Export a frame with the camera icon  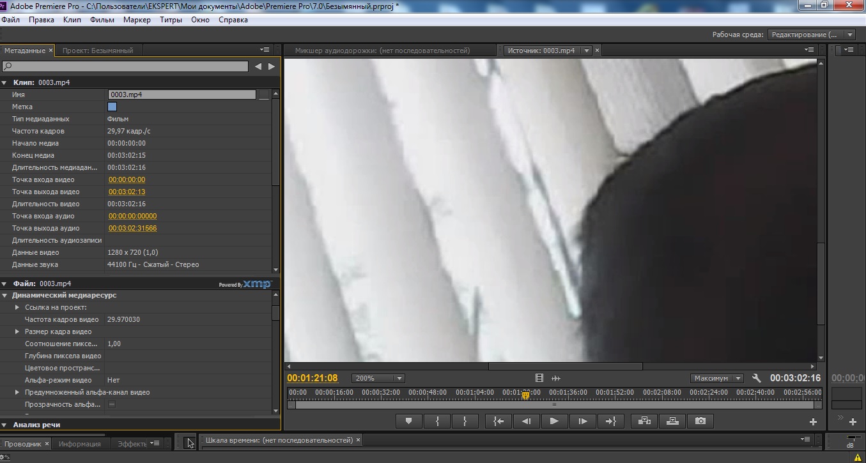click(700, 421)
